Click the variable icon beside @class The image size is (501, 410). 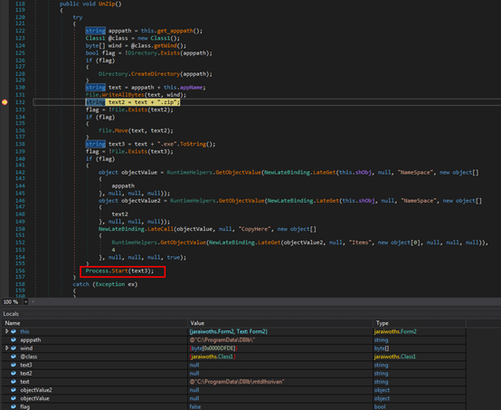[14, 357]
